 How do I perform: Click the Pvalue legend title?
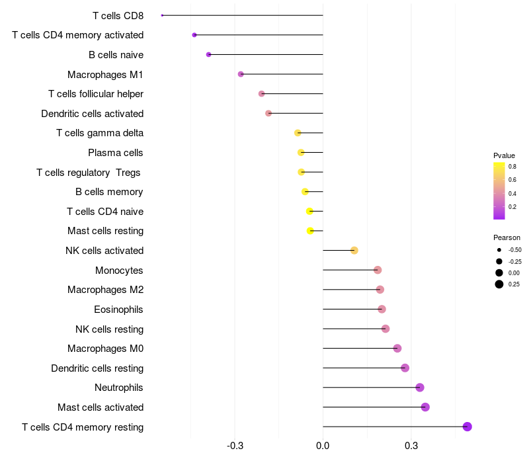504,155
